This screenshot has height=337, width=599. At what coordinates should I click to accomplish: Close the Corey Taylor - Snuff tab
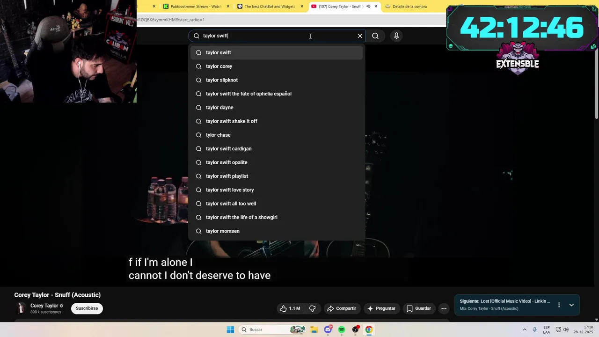(376, 7)
